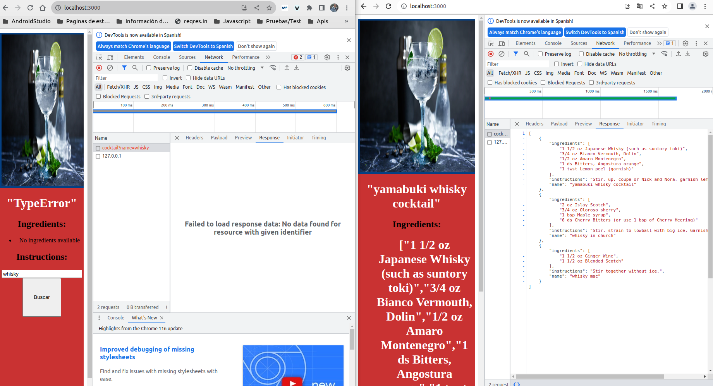713x386 pixels.
Task: Expand more tabs chevron in left DevTools
Action: 268,57
